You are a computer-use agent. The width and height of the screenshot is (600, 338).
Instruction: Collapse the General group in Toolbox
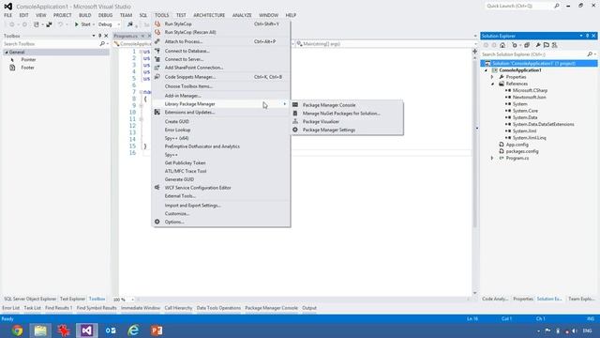tap(7, 53)
